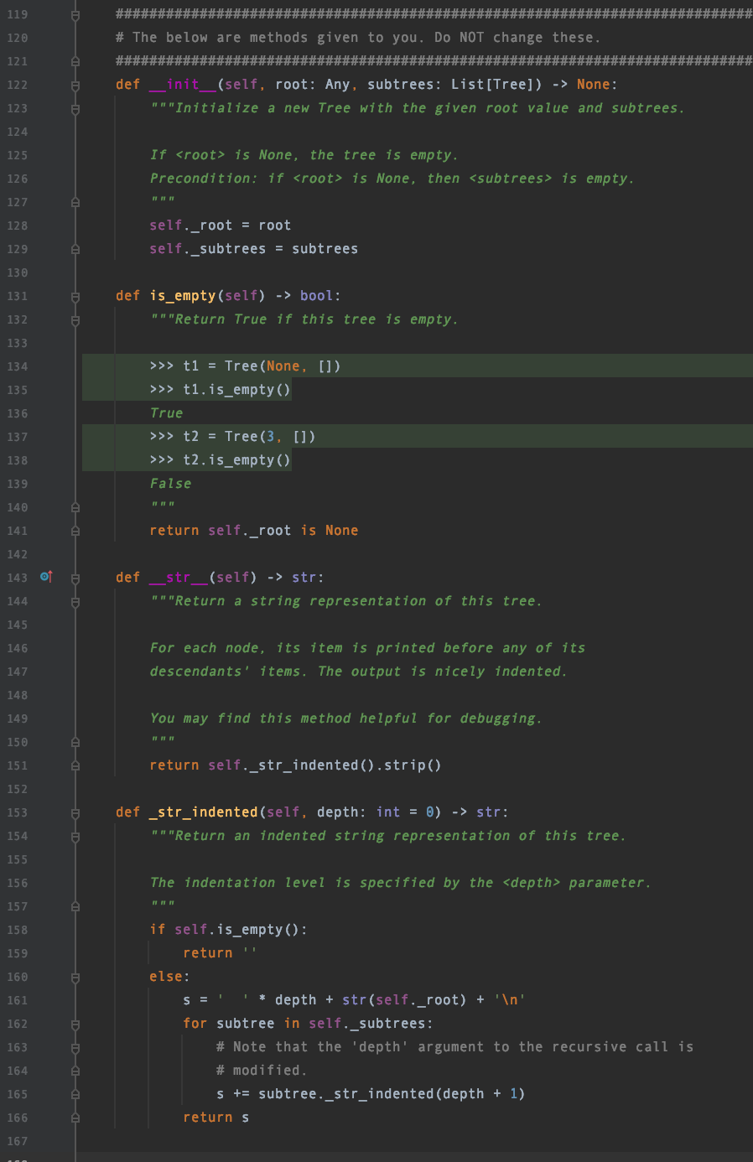Click the str return annotation on line 143
Screen dimensions: 753x1162
click(x=304, y=577)
